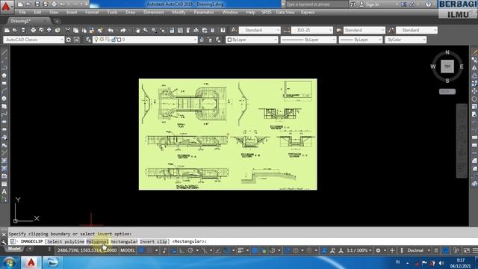Select the Spline tool in Draw toolbar
Image resolution: width=478 pixels, height=269 pixels.
click(x=4, y=114)
